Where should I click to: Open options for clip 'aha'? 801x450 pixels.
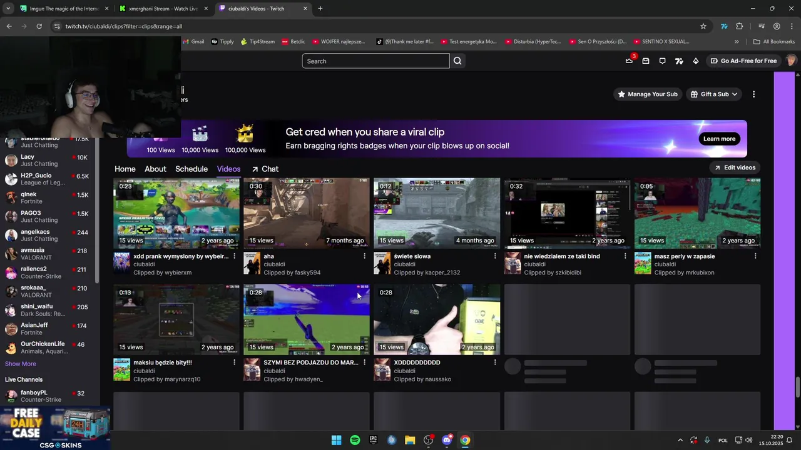coord(365,256)
